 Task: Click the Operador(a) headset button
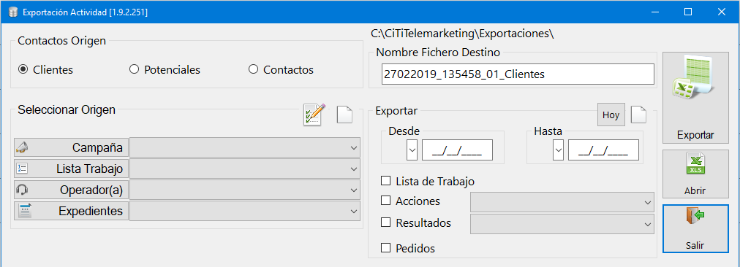click(x=71, y=190)
